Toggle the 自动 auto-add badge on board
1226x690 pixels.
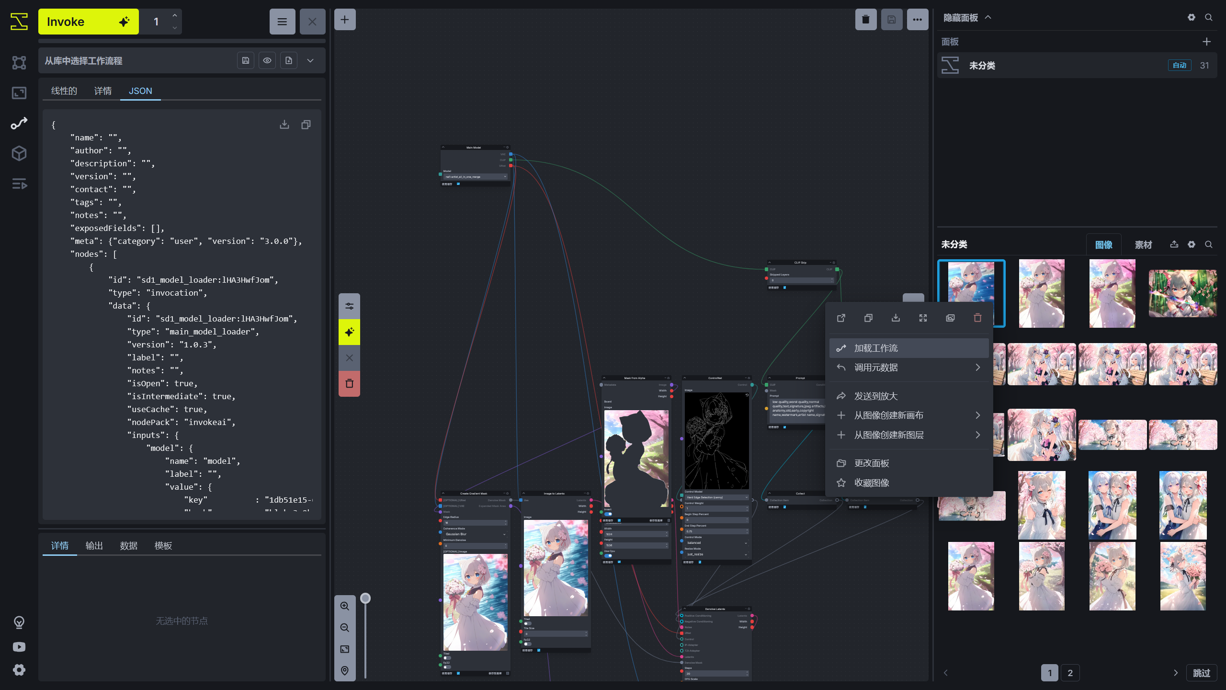point(1179,66)
